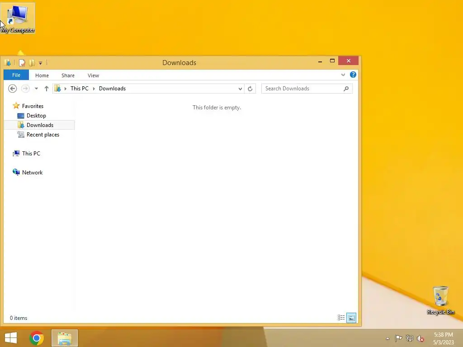
Task: Click the Forward navigation arrow
Action: click(x=25, y=89)
